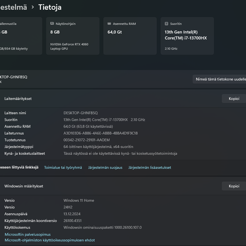Copy the Windowsin määritykset section
Image resolution: width=246 pixels, height=246 pixels.
234,186
